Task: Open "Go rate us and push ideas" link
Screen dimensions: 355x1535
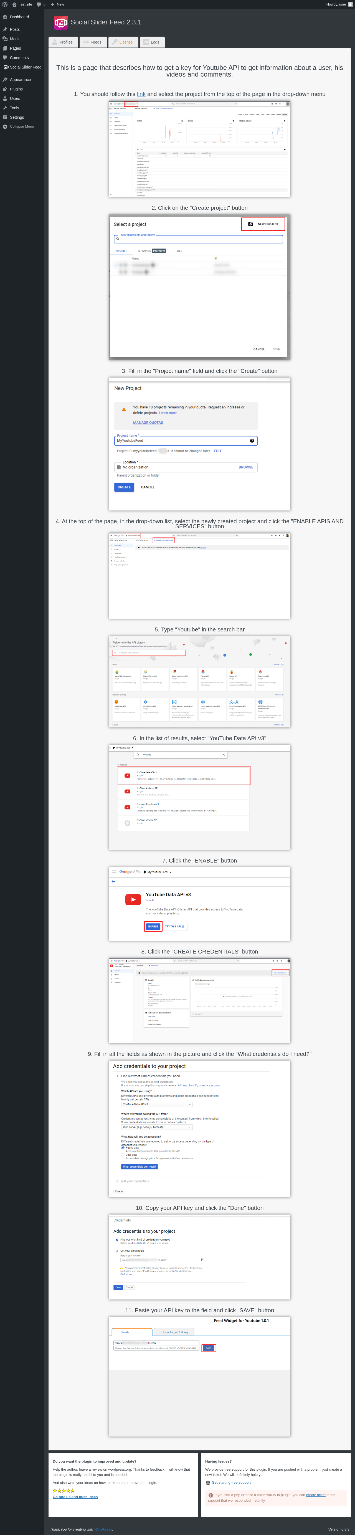Action: pyautogui.click(x=75, y=1497)
